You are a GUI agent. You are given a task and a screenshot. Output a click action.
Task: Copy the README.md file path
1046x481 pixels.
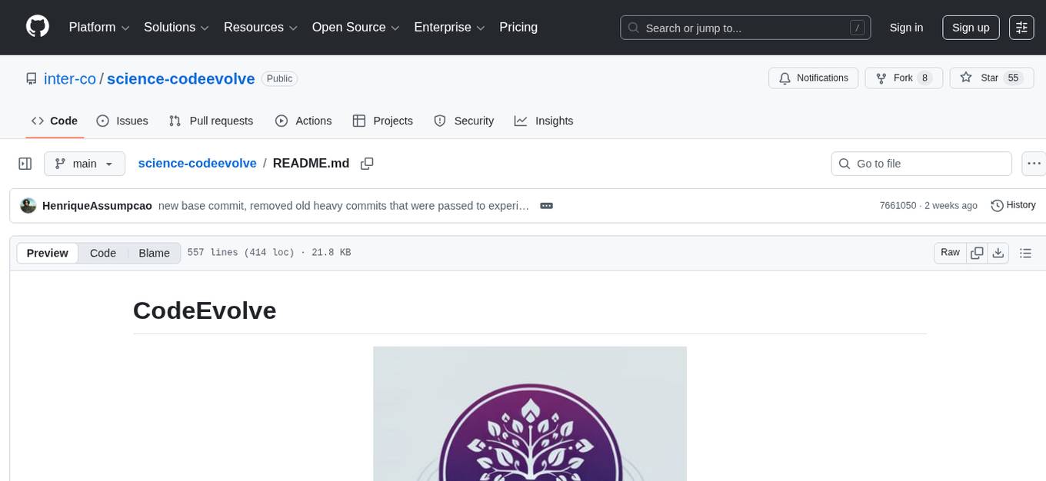tap(367, 164)
